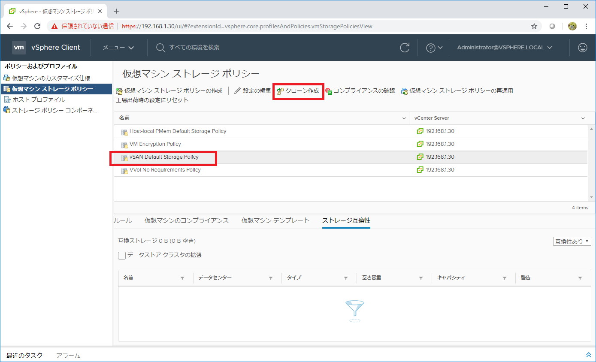The image size is (596, 362).
Task: Open 仮想マシンのカスタマイズ仕様 in sidebar
Action: tap(47, 78)
